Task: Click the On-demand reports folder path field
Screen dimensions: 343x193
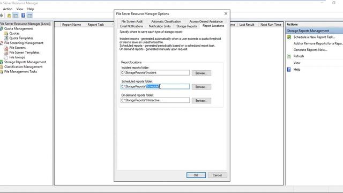Action: click(x=155, y=100)
